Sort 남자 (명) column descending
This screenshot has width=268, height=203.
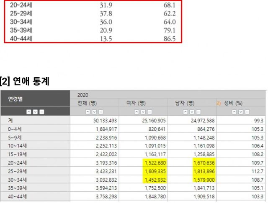[192, 112]
